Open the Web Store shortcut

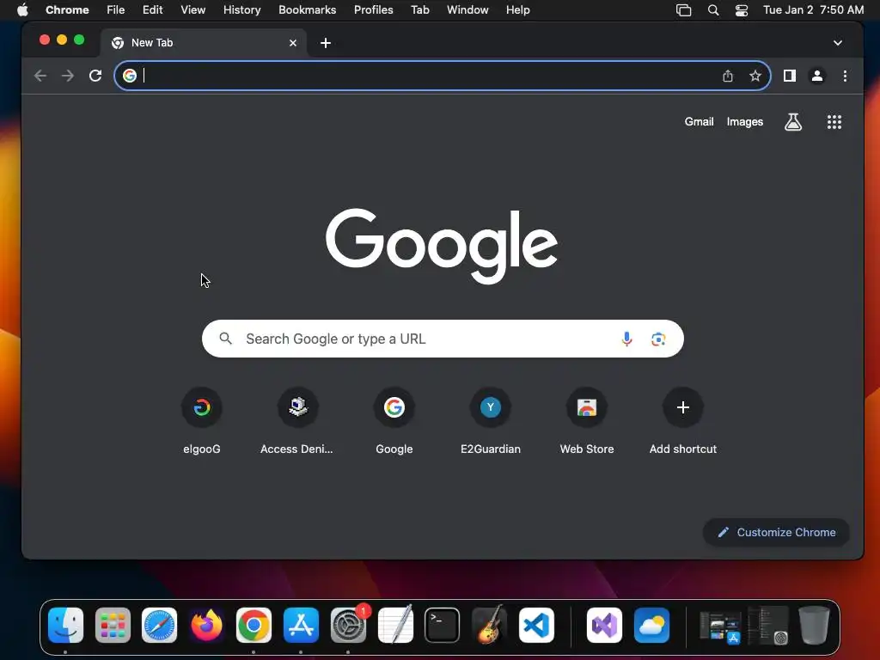pyautogui.click(x=587, y=421)
